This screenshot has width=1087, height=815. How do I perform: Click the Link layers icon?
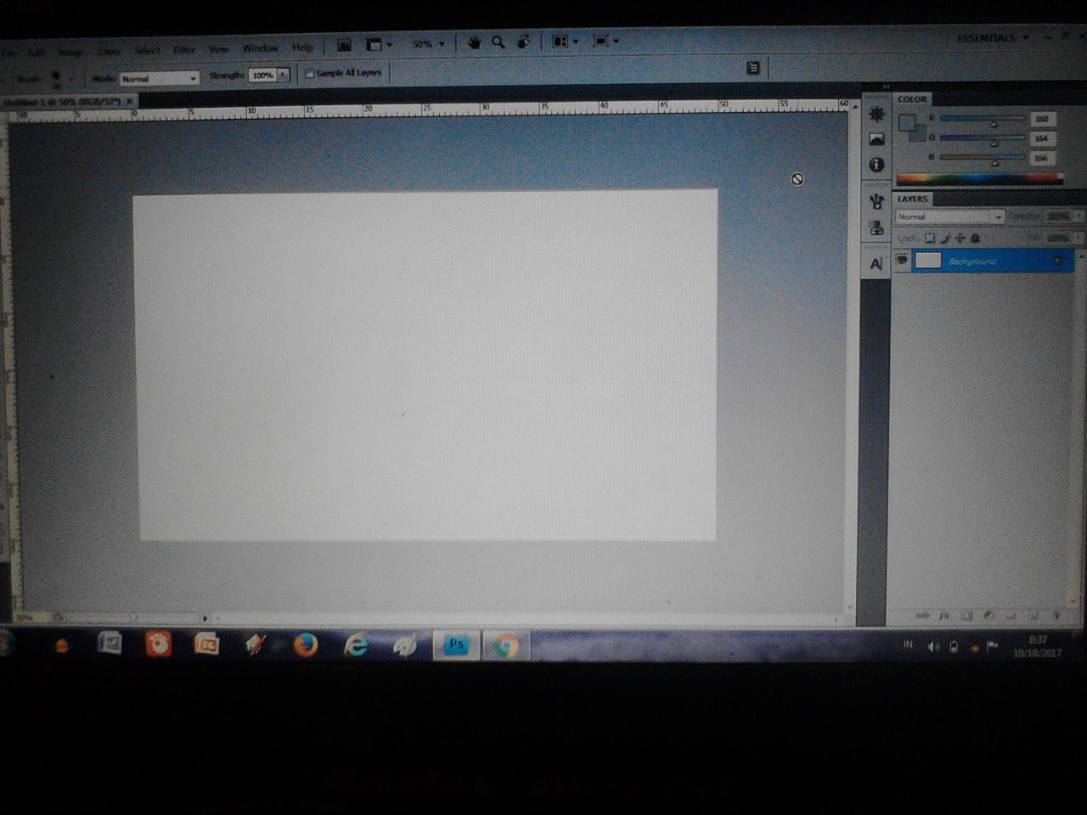pyautogui.click(x=922, y=615)
